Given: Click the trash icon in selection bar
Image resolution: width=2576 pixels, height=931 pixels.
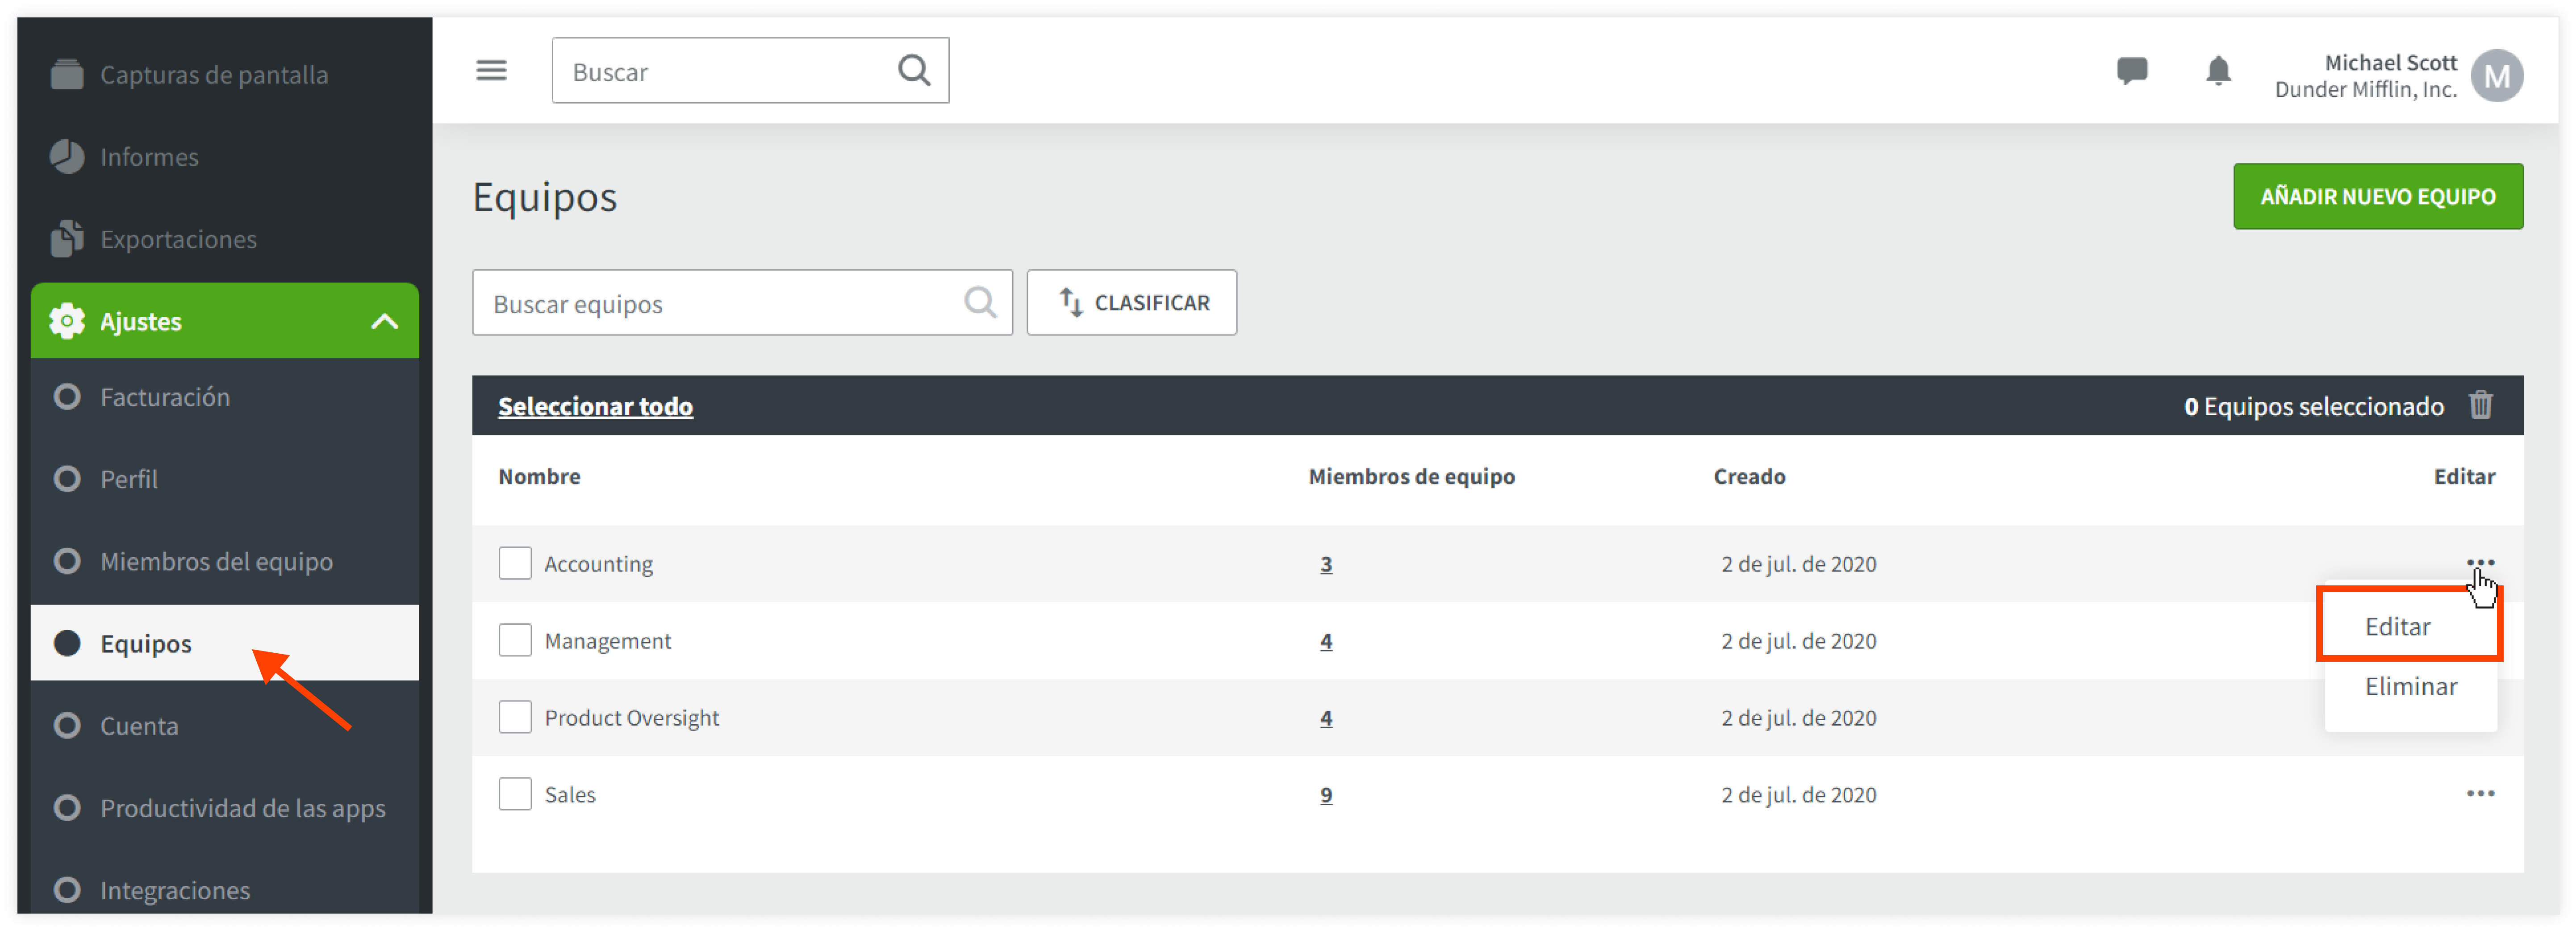Looking at the screenshot, I should click(x=2480, y=405).
